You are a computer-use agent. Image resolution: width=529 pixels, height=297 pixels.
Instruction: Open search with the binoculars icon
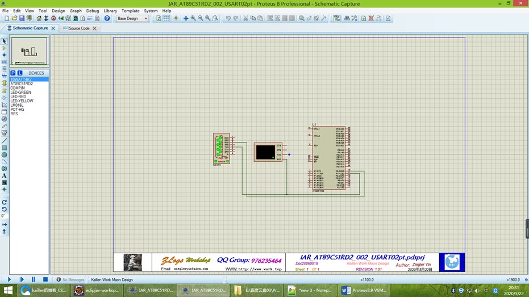[347, 18]
